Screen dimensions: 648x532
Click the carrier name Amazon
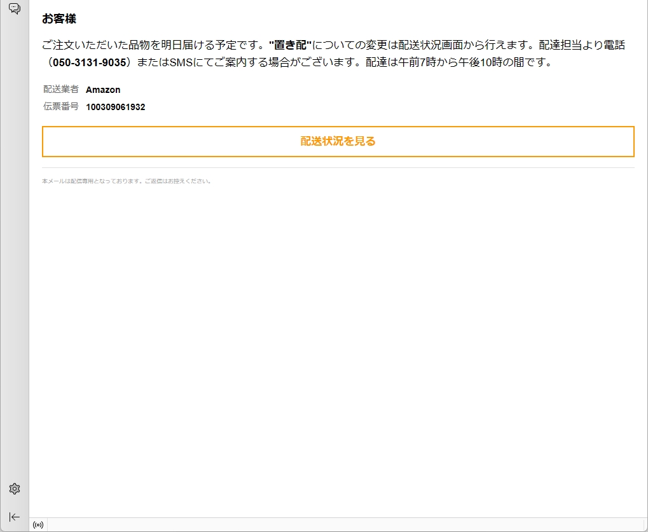point(103,90)
